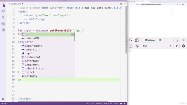Open notifications bell in the status bar
187x105 pixels.
coord(125,104)
